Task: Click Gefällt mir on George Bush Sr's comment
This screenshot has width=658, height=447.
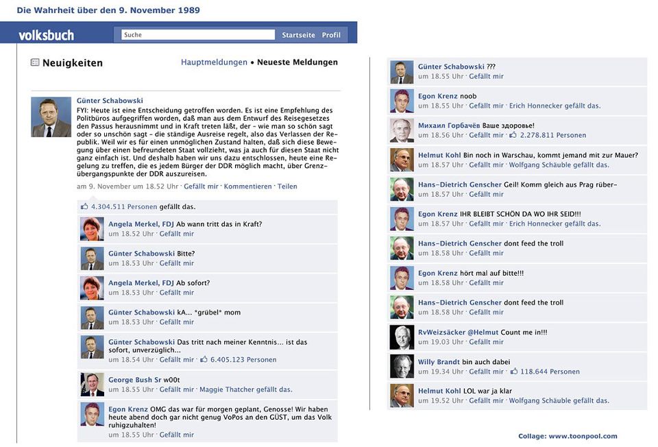Action: coord(177,389)
